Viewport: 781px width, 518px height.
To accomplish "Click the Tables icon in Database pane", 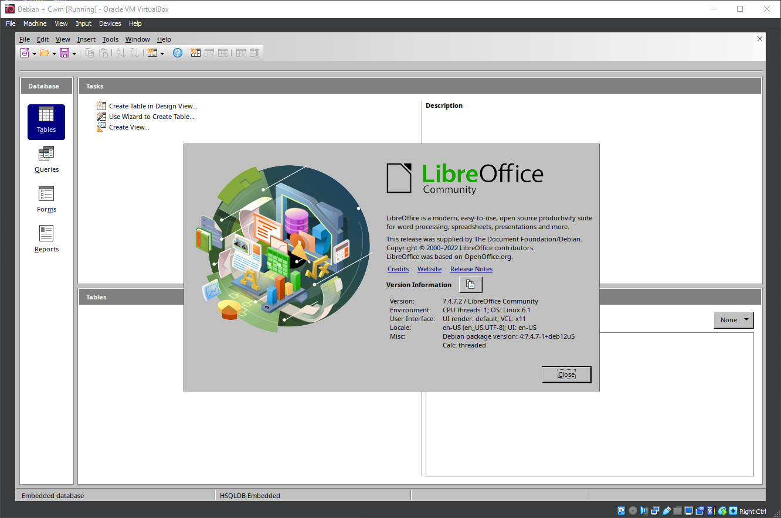I will click(46, 121).
